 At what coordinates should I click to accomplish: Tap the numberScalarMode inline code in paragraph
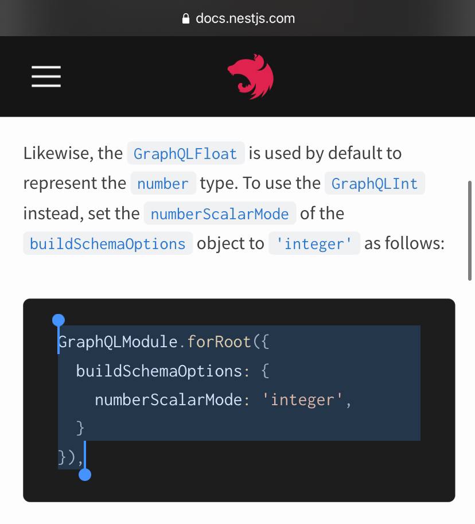220,213
